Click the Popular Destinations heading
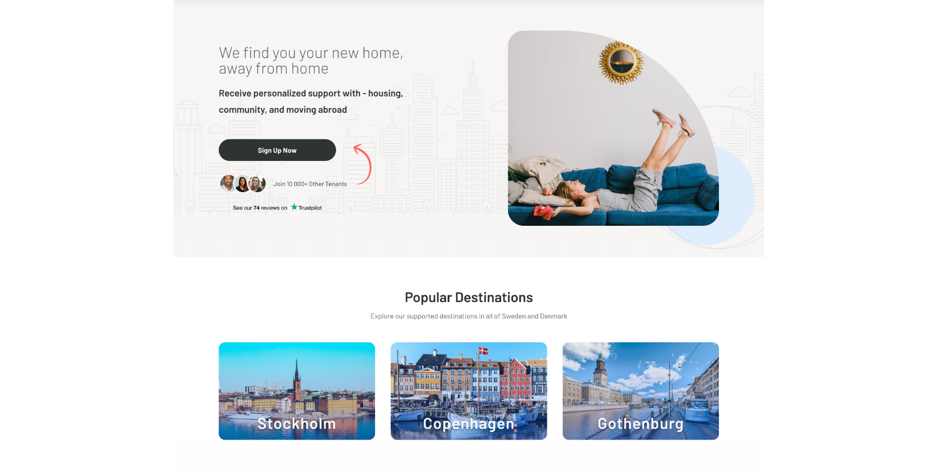Image resolution: width=938 pixels, height=469 pixels. coord(469,297)
